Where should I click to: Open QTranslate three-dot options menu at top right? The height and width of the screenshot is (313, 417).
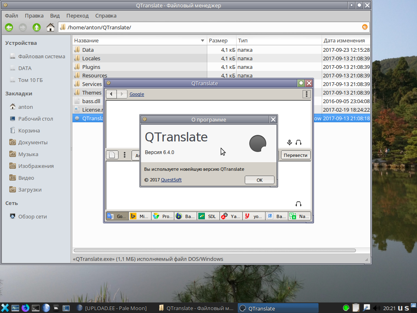(306, 94)
